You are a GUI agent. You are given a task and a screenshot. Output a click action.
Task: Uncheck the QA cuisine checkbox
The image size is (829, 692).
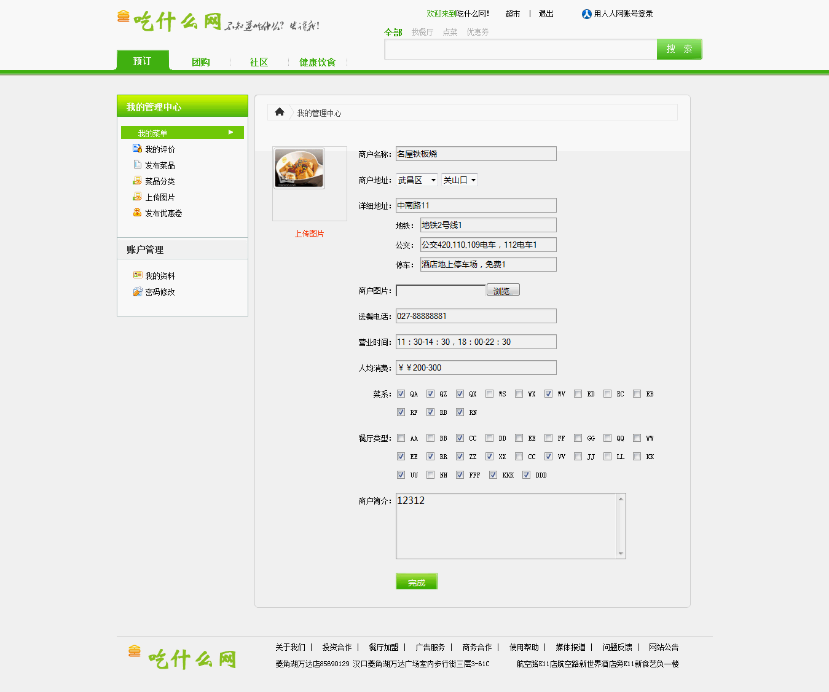tap(401, 394)
